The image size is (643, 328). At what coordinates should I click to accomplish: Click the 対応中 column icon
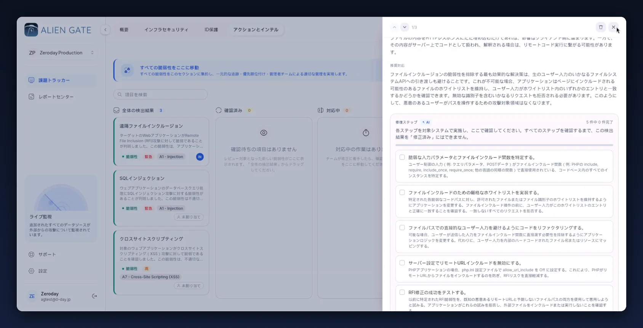coord(320,110)
